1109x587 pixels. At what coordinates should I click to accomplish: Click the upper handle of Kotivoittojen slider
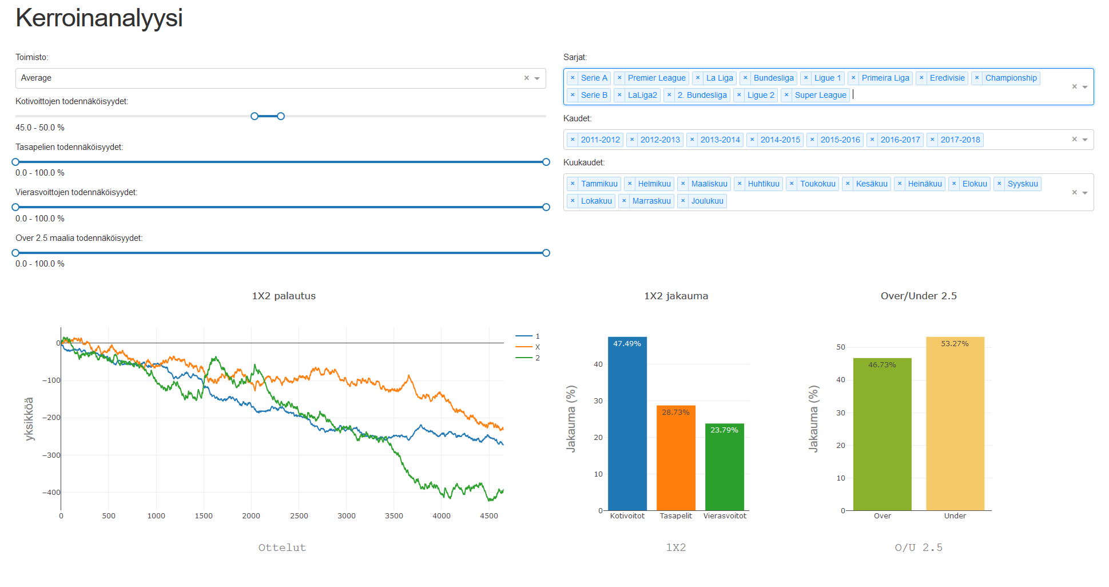pos(281,116)
